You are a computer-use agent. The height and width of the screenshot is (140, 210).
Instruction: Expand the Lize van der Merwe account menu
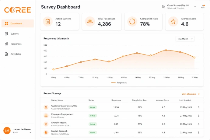(x=30, y=132)
